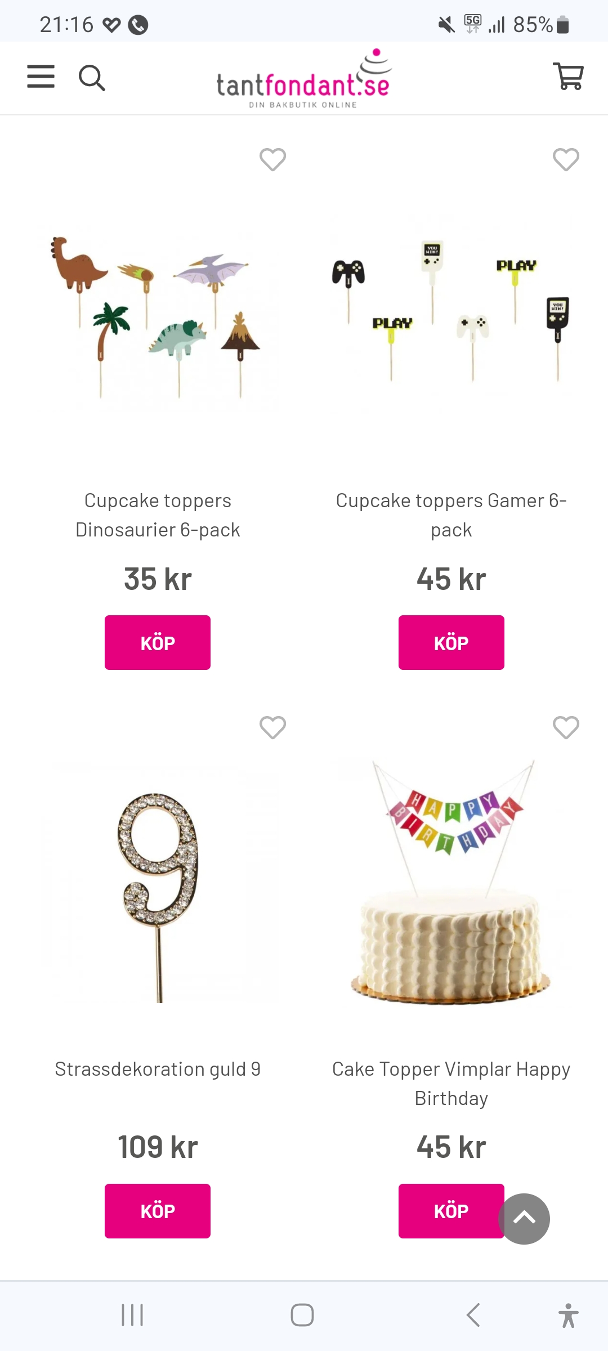Screen dimensions: 608x1351
Task: Open Android recent apps button
Action: [x=133, y=1316]
